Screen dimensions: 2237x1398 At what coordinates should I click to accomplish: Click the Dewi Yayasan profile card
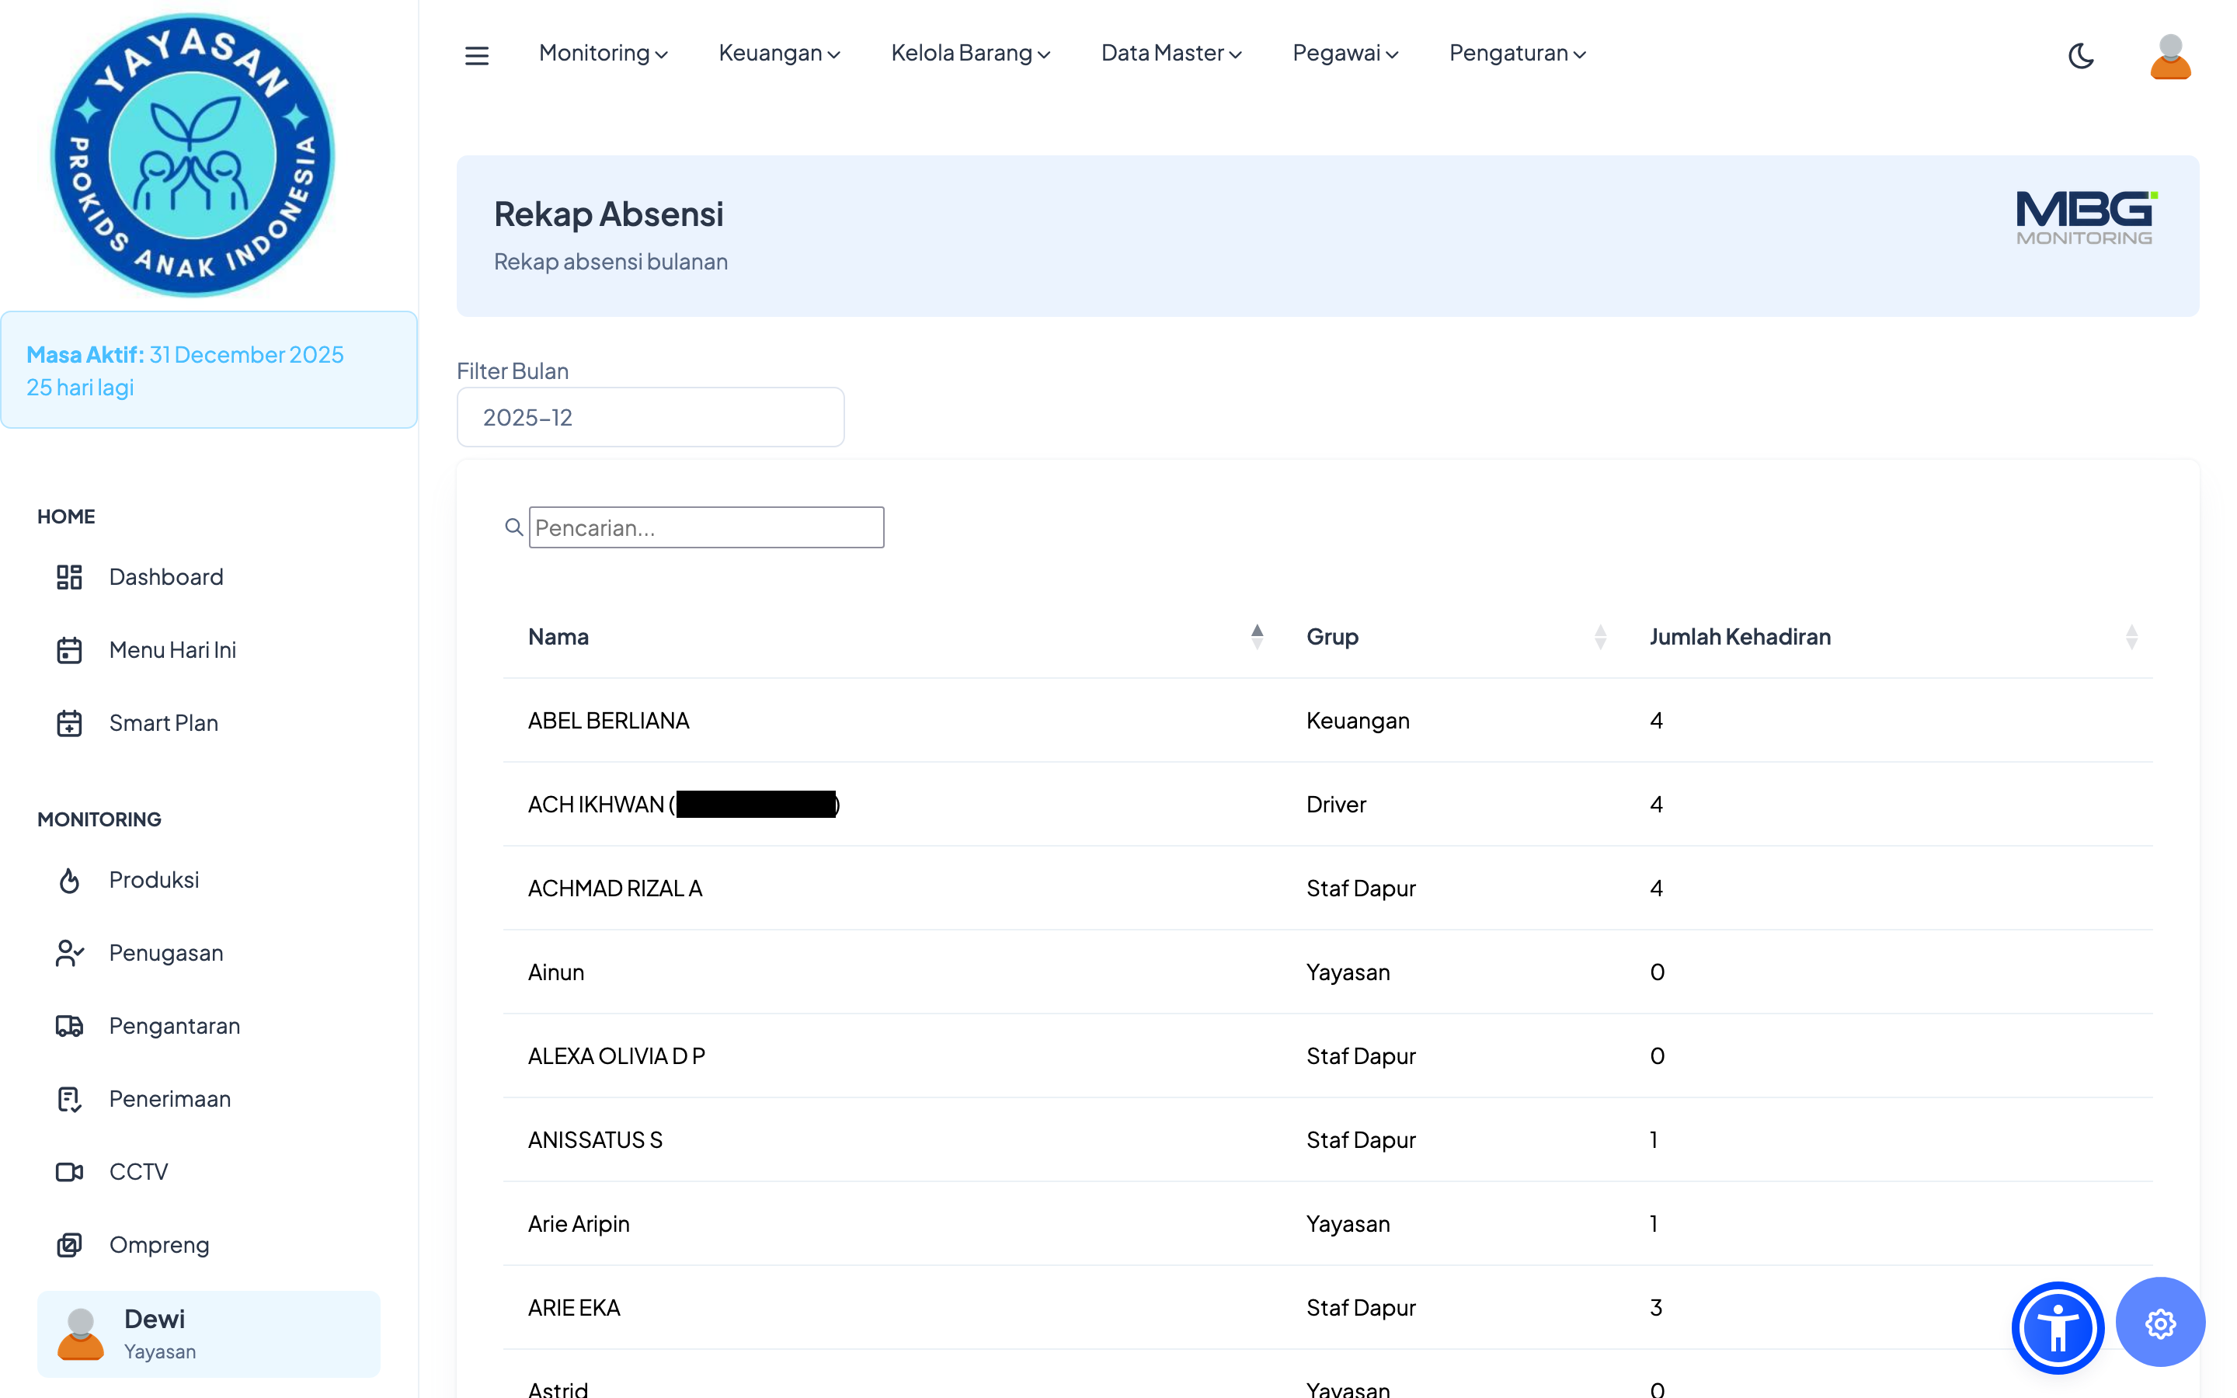coord(209,1334)
